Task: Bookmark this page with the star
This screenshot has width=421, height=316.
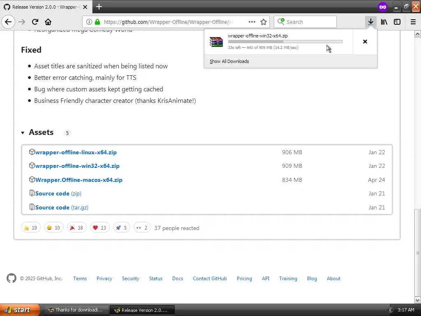Action: pyautogui.click(x=264, y=22)
